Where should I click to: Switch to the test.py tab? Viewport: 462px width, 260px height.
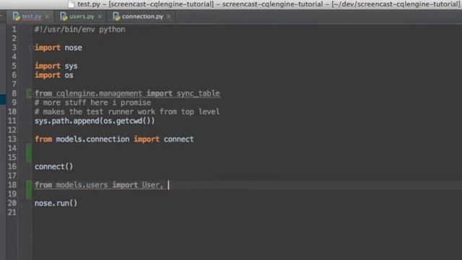32,17
